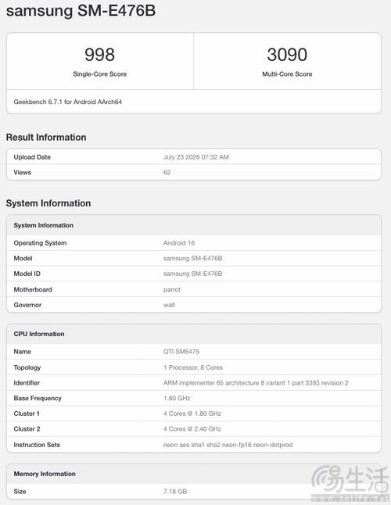Screen dimensions: 391x505
Task: Click the ARM implementer identifier value
Action: pyautogui.click(x=256, y=383)
